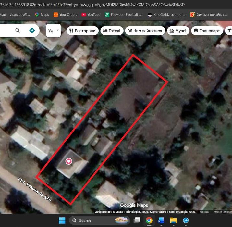Open the FotMob - Football bookmark
The height and width of the screenshot is (227, 232).
pyautogui.click(x=124, y=15)
